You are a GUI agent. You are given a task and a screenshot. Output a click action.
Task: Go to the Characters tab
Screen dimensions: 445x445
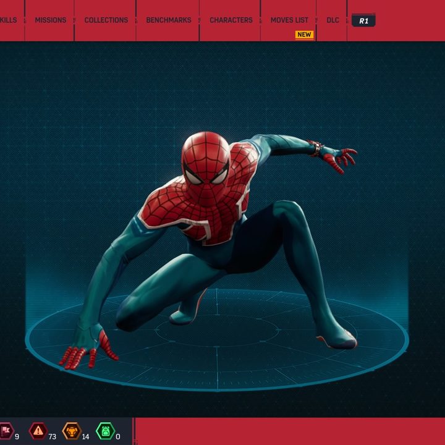tap(231, 20)
